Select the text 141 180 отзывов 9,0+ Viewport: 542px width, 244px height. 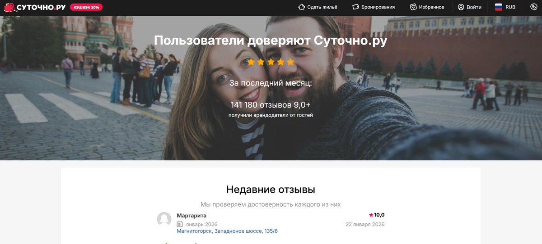[271, 105]
